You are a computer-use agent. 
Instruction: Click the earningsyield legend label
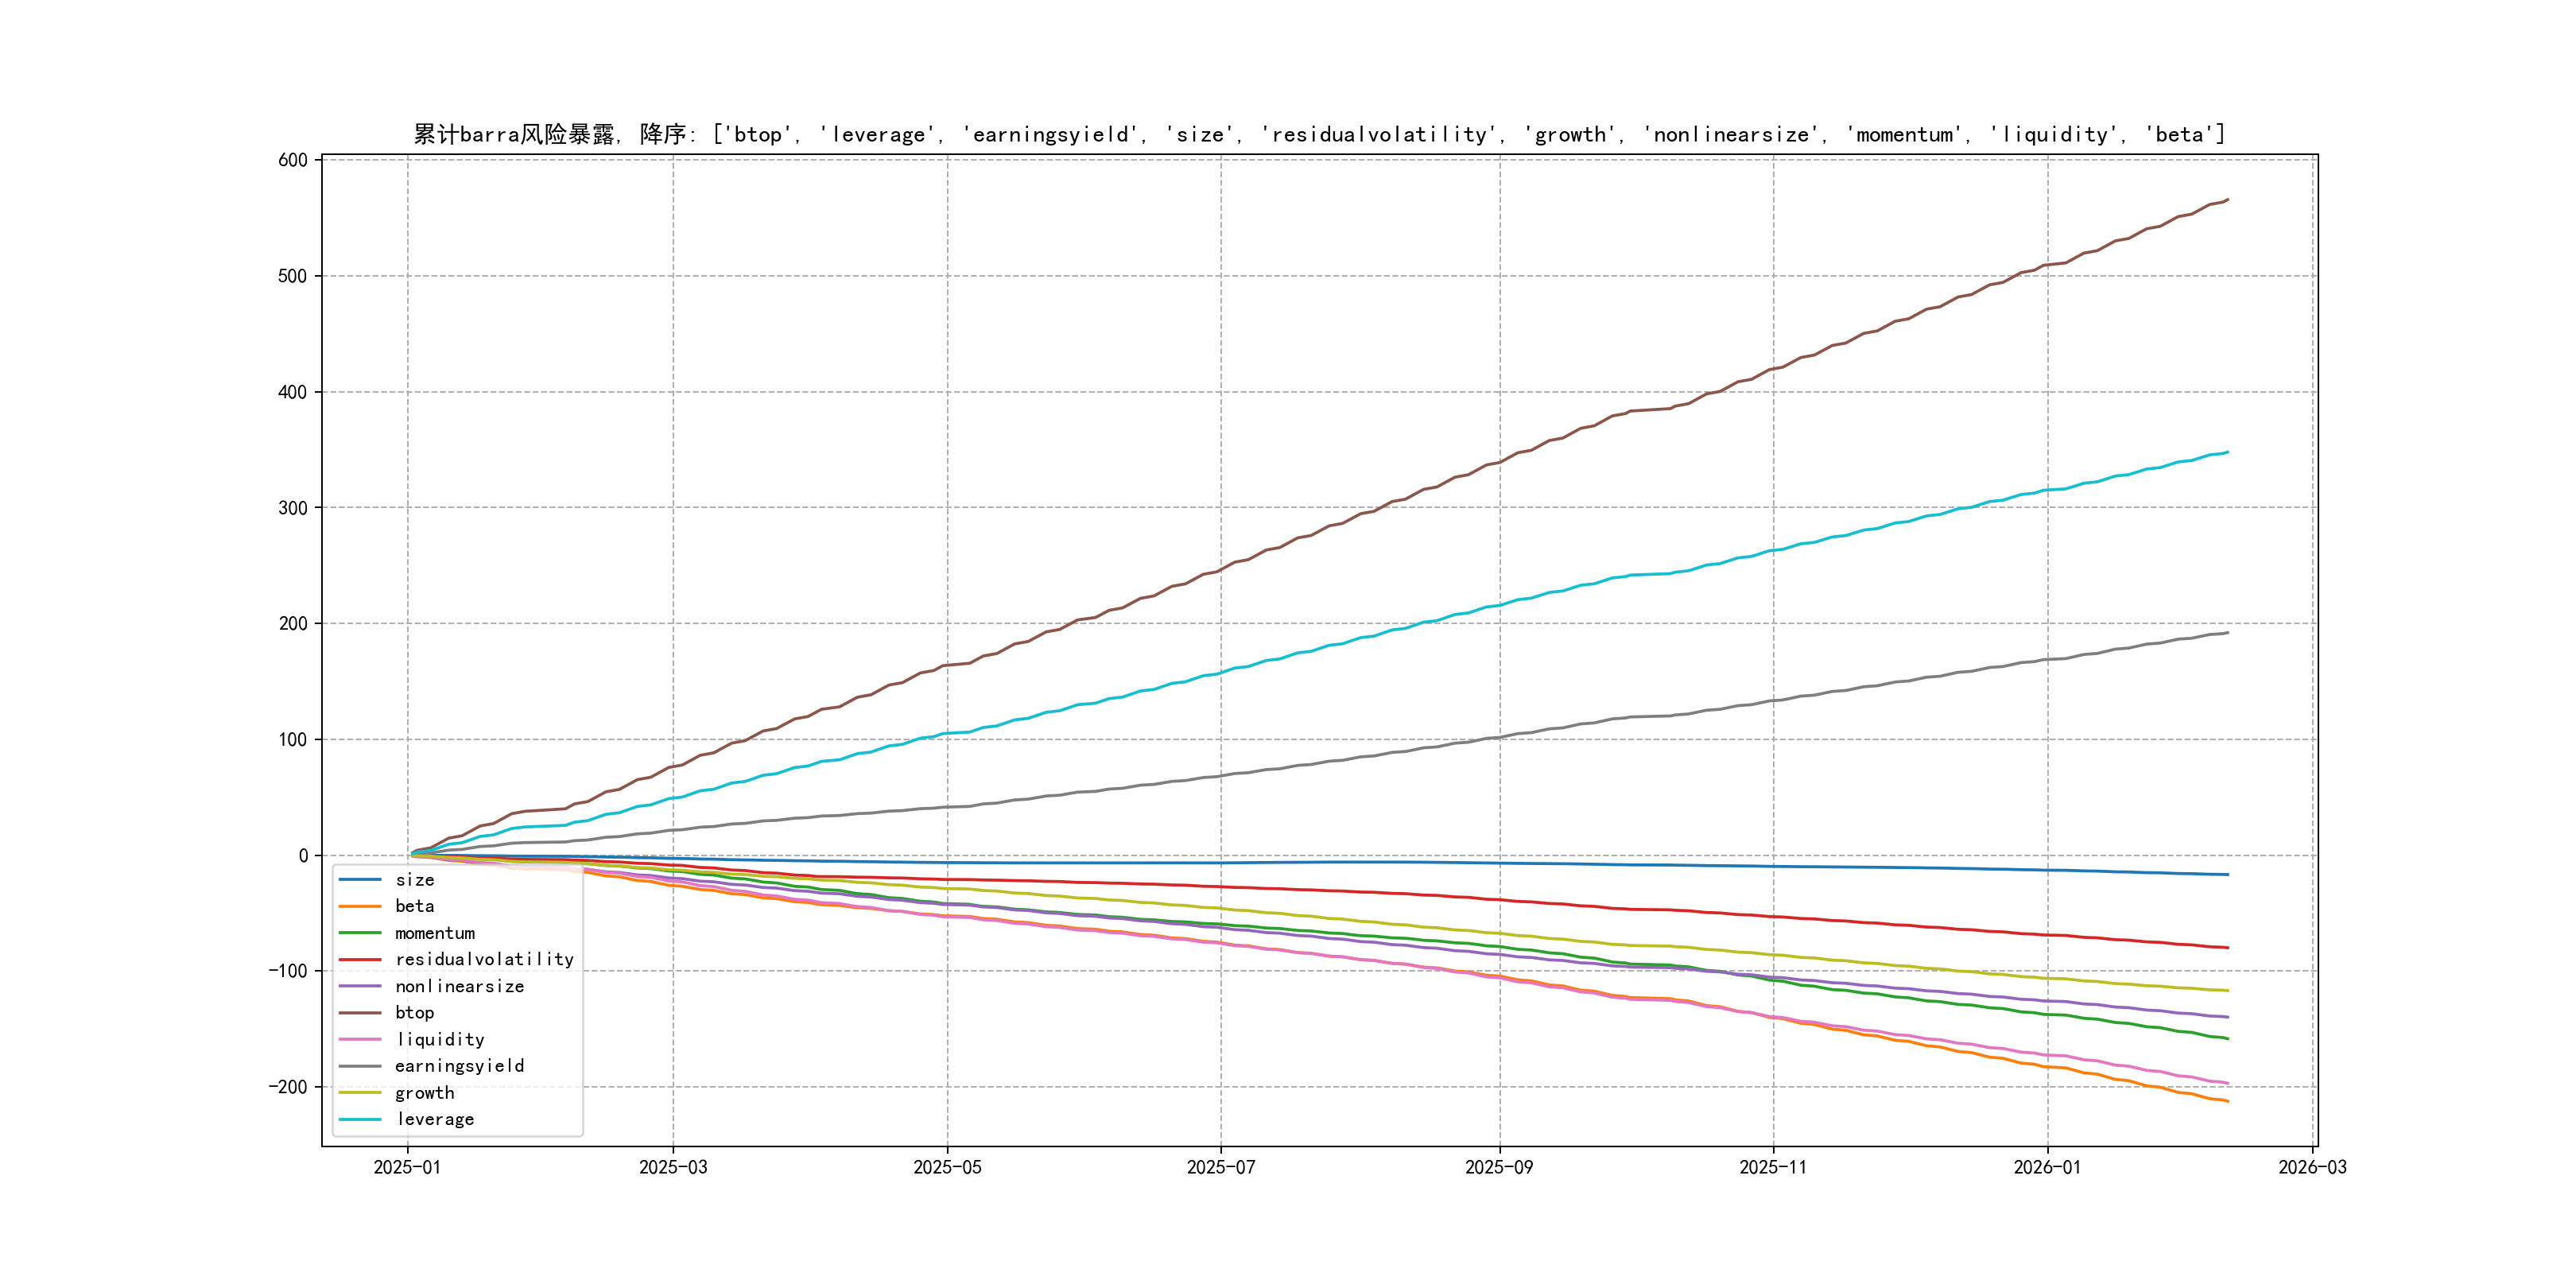coord(459,1066)
